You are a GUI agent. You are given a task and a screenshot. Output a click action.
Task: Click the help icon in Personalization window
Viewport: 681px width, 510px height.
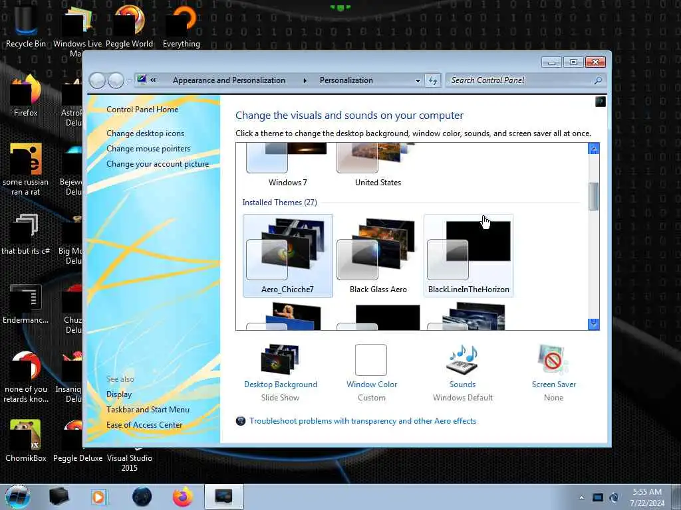point(601,102)
